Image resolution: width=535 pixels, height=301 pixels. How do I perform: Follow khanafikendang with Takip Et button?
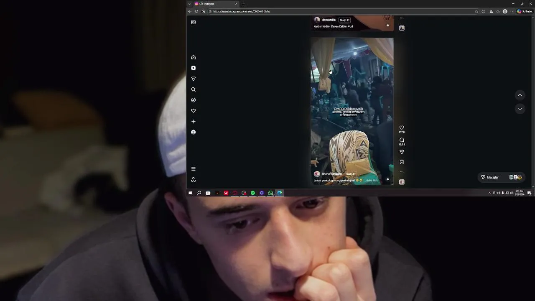coord(351,174)
